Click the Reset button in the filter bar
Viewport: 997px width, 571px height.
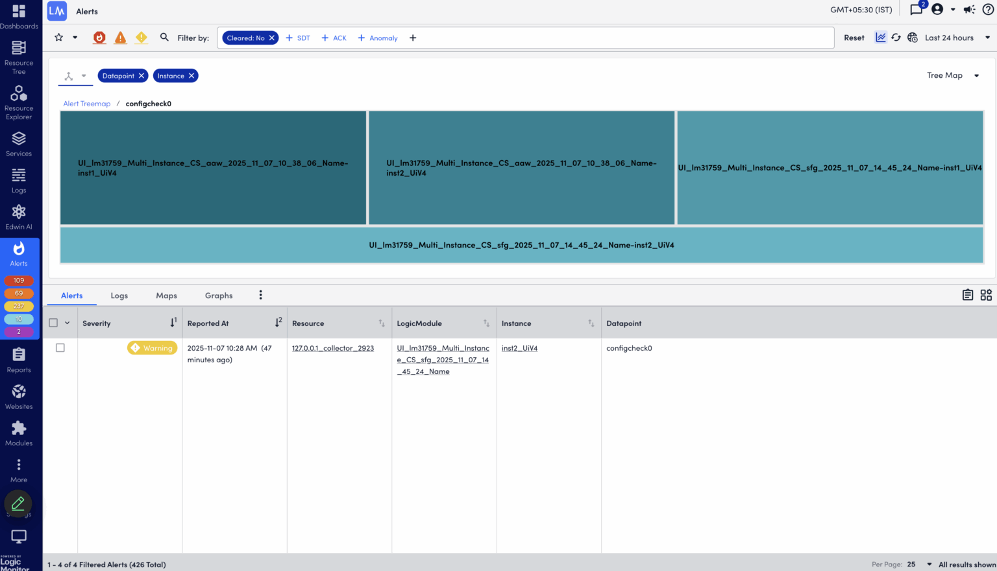854,38
